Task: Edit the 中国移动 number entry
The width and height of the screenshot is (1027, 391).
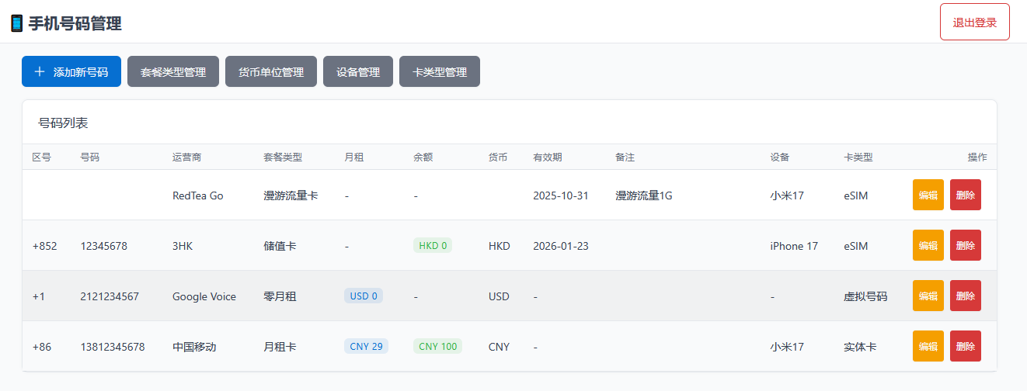Action: [x=928, y=347]
